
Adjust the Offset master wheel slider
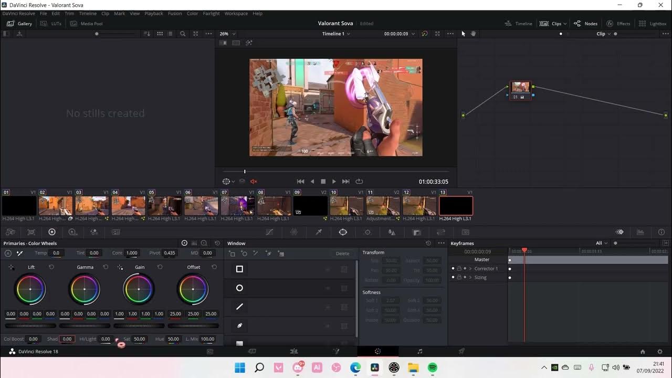point(193,325)
